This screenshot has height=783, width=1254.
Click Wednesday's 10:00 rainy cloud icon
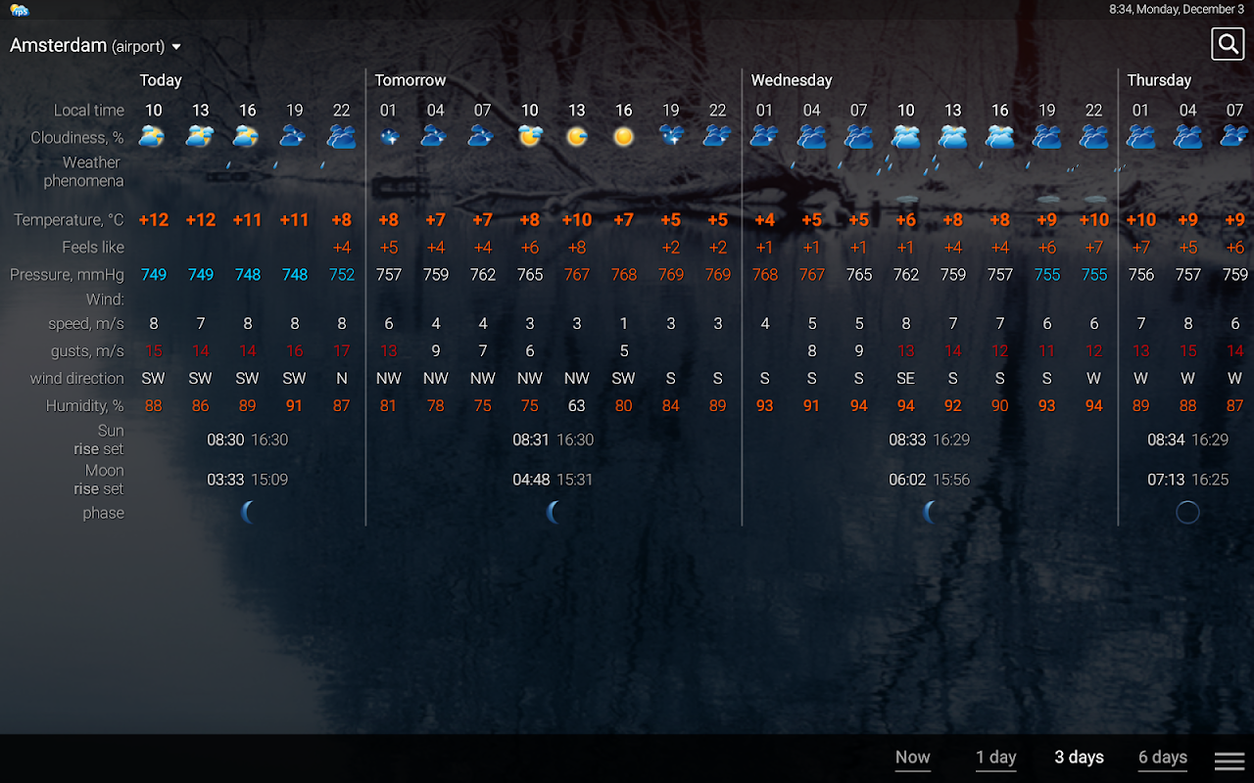coord(906,136)
